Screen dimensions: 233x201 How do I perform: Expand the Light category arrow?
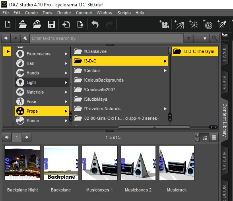(x=66, y=82)
